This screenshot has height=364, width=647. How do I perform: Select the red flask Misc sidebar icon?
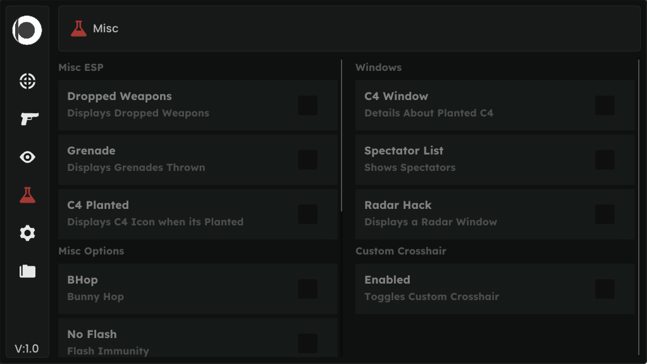click(27, 195)
